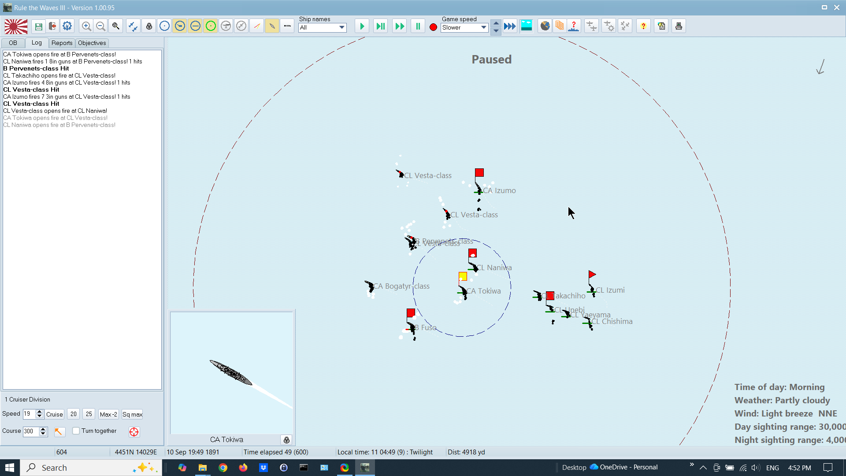Image resolution: width=846 pixels, height=476 pixels.
Task: Increase game speed with the up arrow
Action: (496, 23)
